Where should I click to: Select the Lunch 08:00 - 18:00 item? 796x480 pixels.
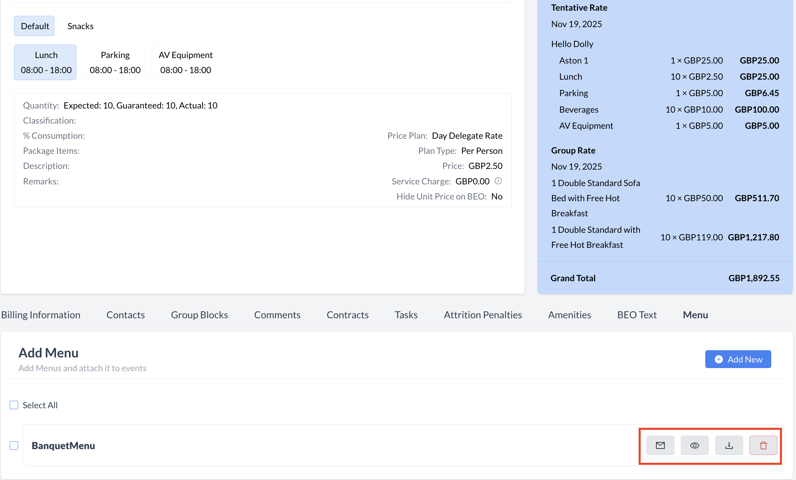click(x=46, y=62)
